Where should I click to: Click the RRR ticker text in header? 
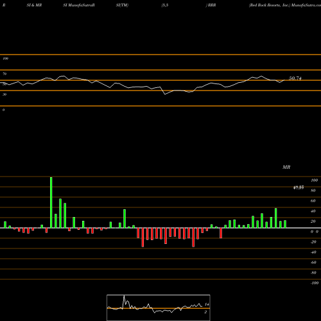pos(212,5)
